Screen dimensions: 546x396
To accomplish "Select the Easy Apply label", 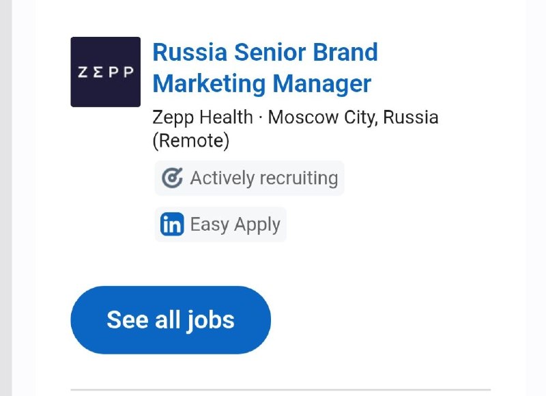I will click(235, 225).
